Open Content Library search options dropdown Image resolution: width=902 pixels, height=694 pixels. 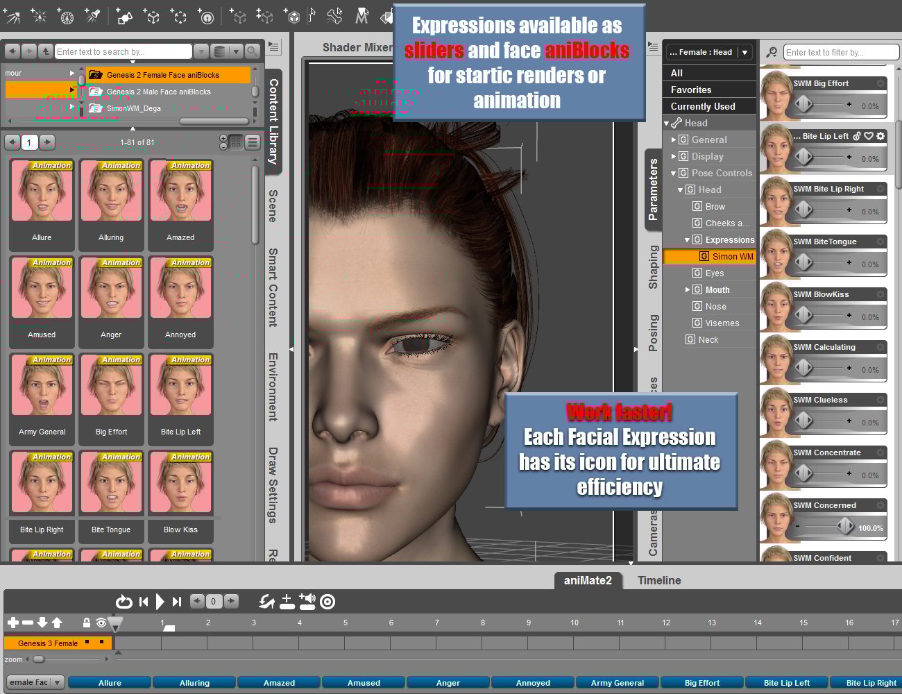pyautogui.click(x=201, y=51)
